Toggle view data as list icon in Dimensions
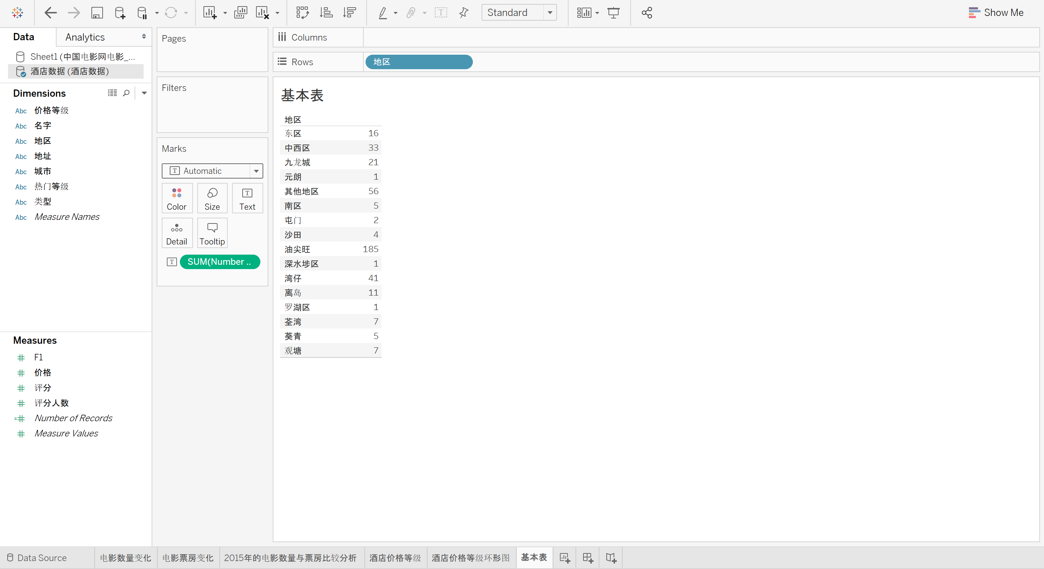 coord(112,93)
